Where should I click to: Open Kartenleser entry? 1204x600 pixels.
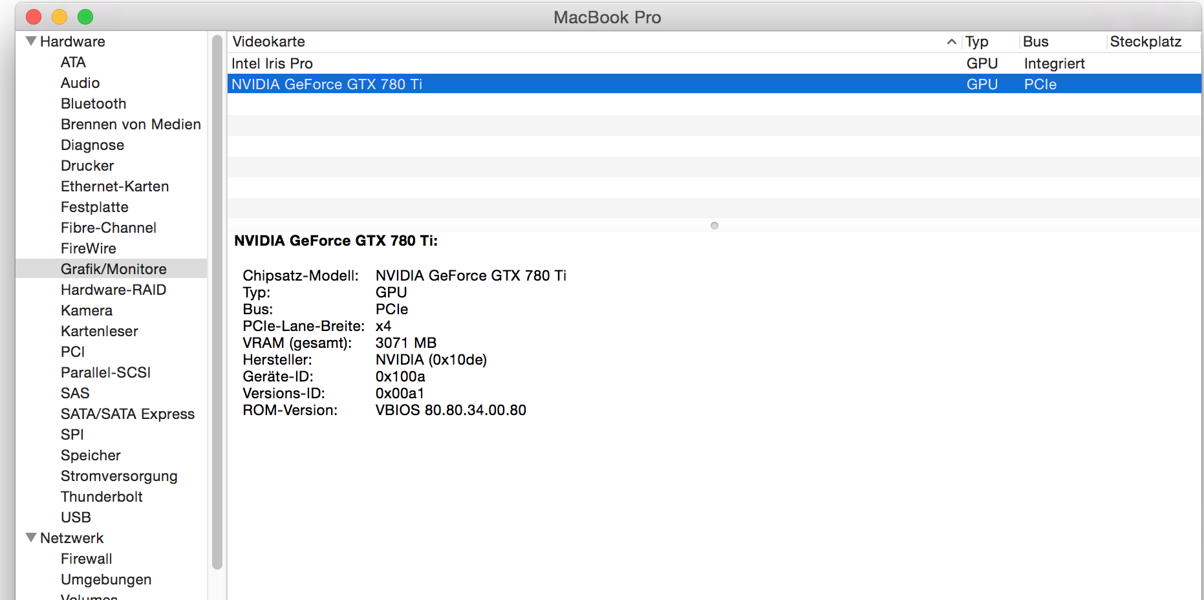point(100,331)
